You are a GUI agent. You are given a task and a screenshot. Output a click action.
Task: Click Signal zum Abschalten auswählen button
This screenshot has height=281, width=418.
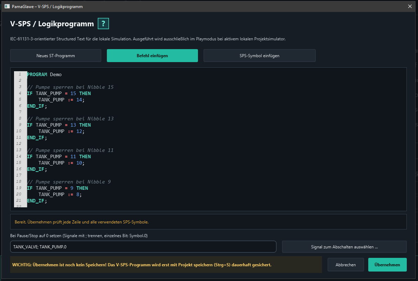[x=344, y=247]
